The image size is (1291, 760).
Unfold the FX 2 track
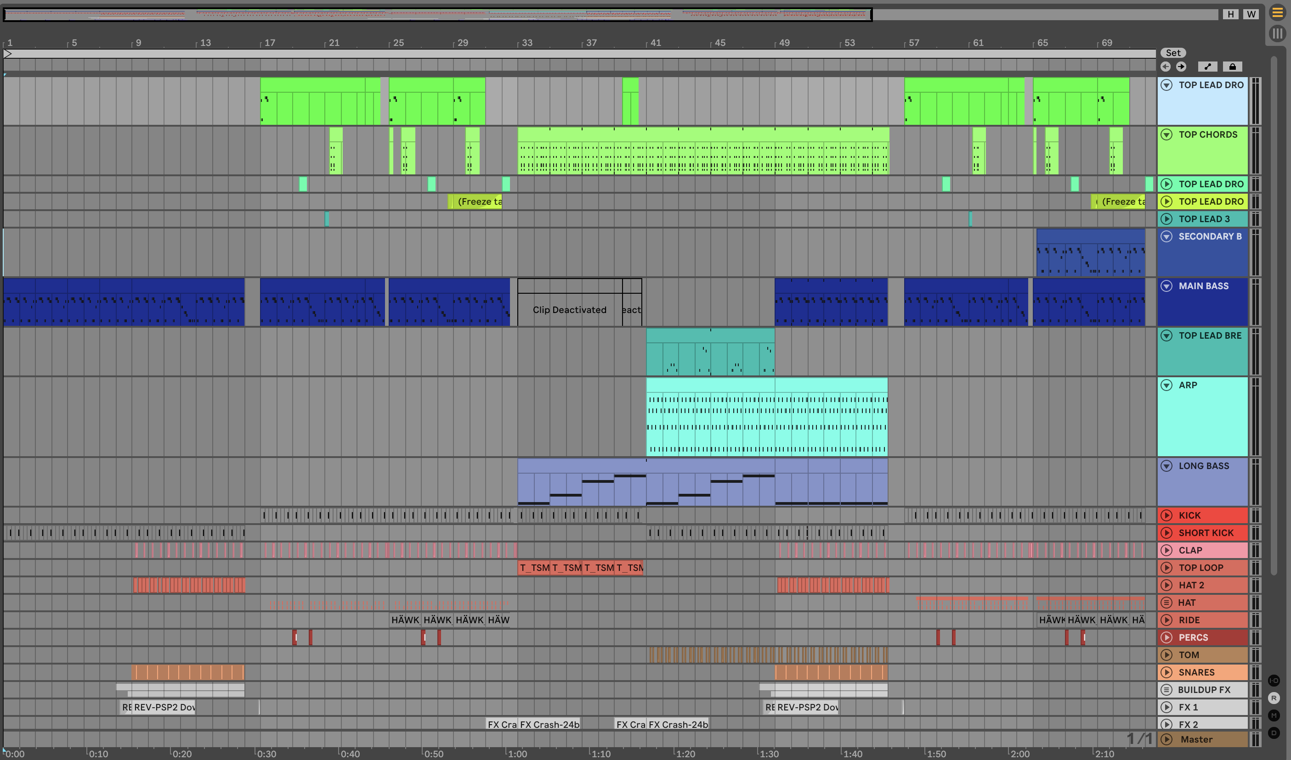[x=1166, y=724]
